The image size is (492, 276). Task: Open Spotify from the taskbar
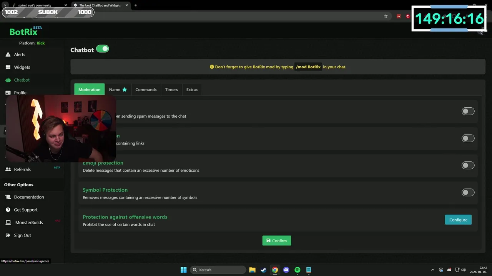pos(298,270)
